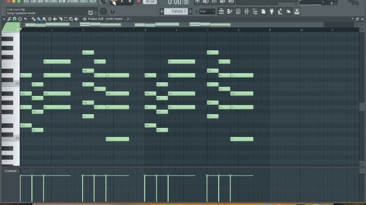Add new pattern with the plus button
The image size is (366, 205).
pyautogui.click(x=190, y=12)
